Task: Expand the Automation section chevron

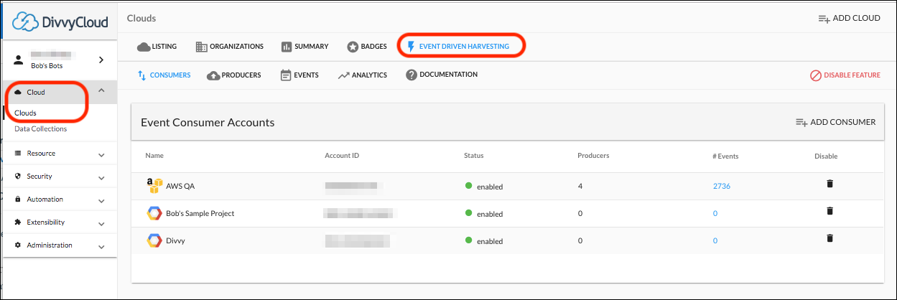Action: [101, 200]
